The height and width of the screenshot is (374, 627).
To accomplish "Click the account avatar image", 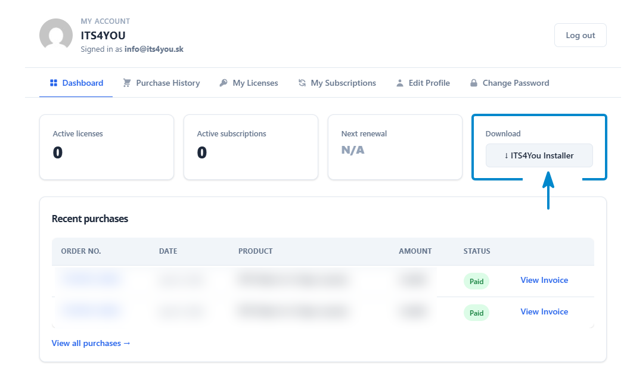I will coord(56,35).
